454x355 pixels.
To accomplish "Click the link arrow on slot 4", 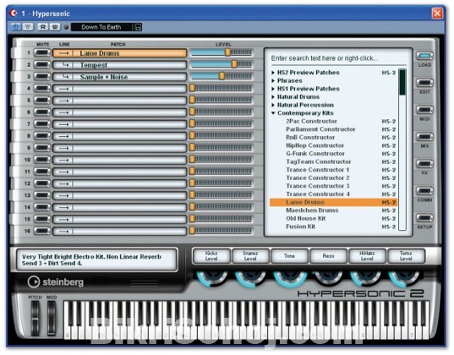I will tap(63, 89).
